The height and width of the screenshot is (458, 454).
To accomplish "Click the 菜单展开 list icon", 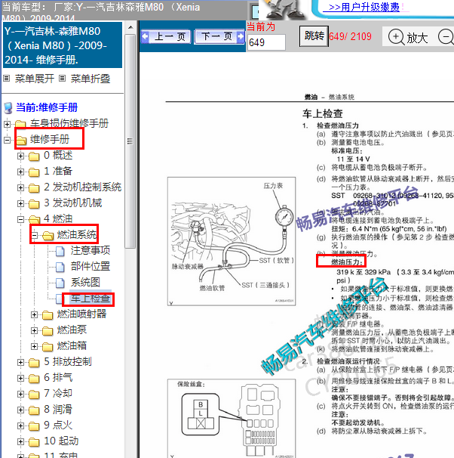I will pyautogui.click(x=7, y=79).
